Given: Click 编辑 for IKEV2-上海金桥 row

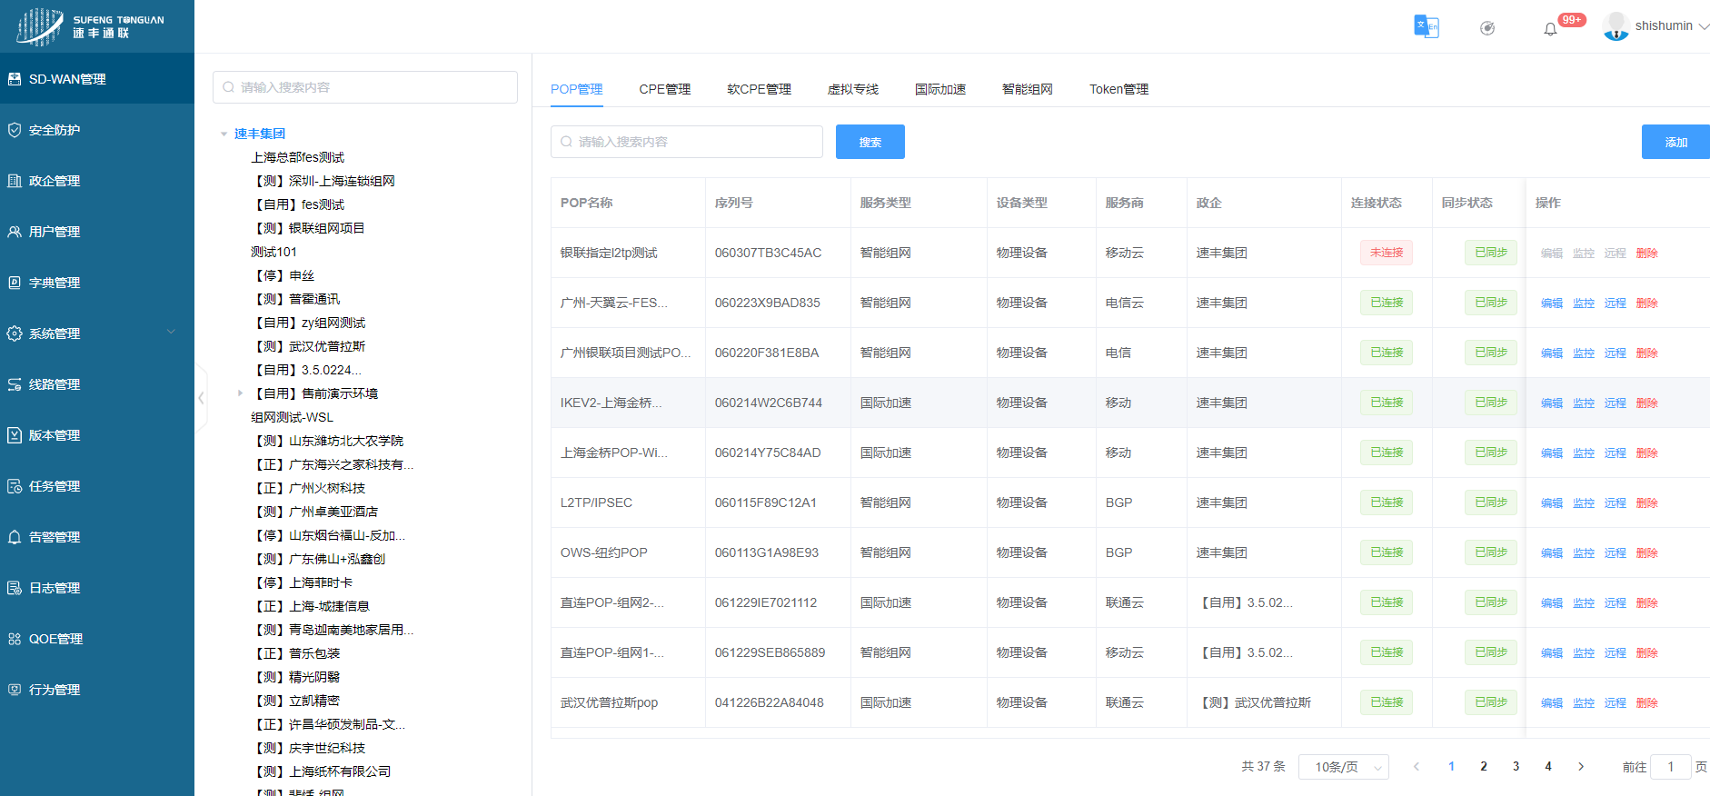Looking at the screenshot, I should [1552, 403].
